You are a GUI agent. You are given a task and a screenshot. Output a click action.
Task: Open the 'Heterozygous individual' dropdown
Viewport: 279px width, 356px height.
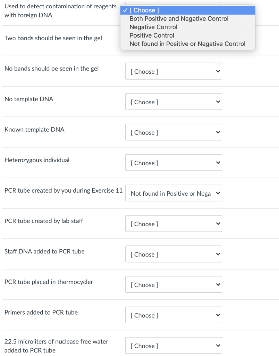[174, 163]
